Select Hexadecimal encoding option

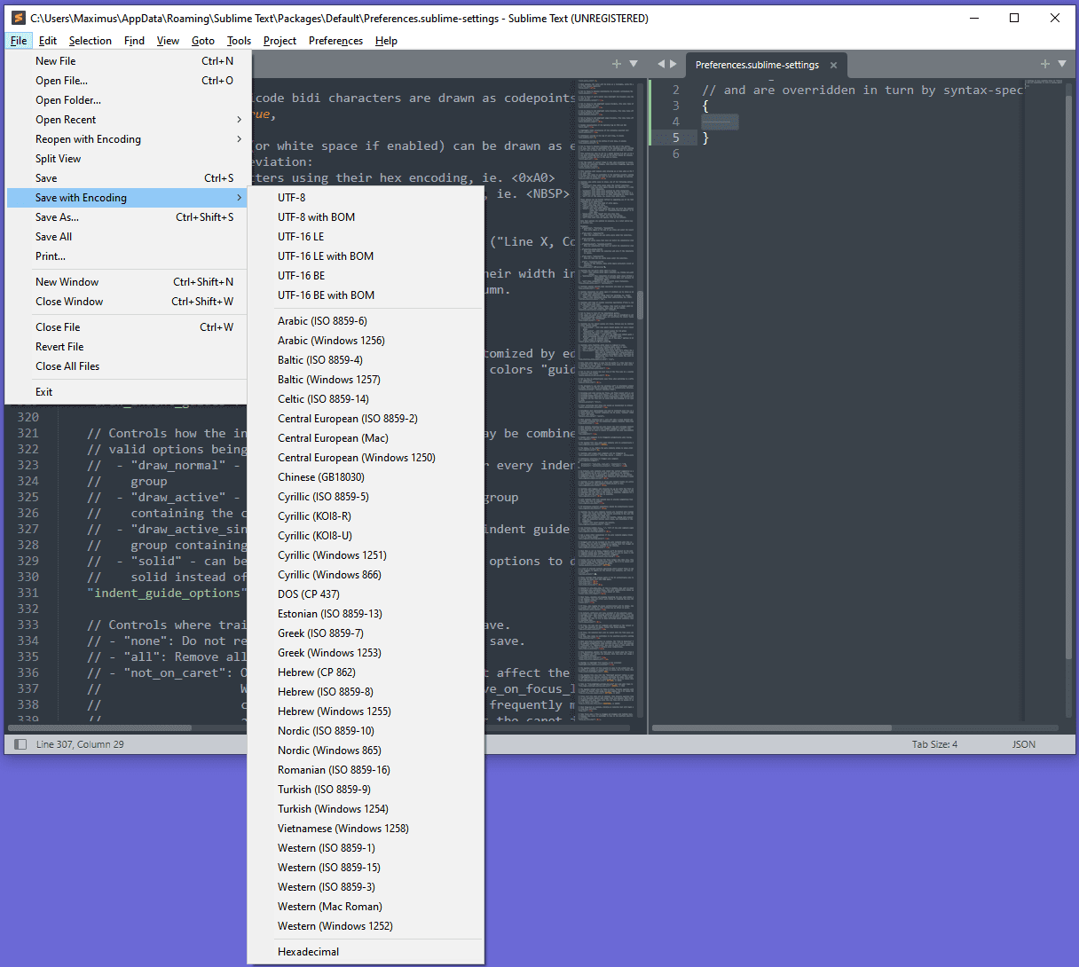tap(366, 952)
